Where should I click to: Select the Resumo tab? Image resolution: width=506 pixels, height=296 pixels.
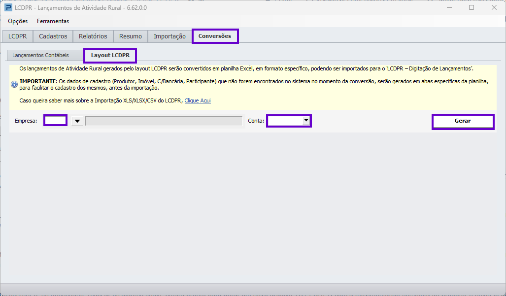pos(131,36)
